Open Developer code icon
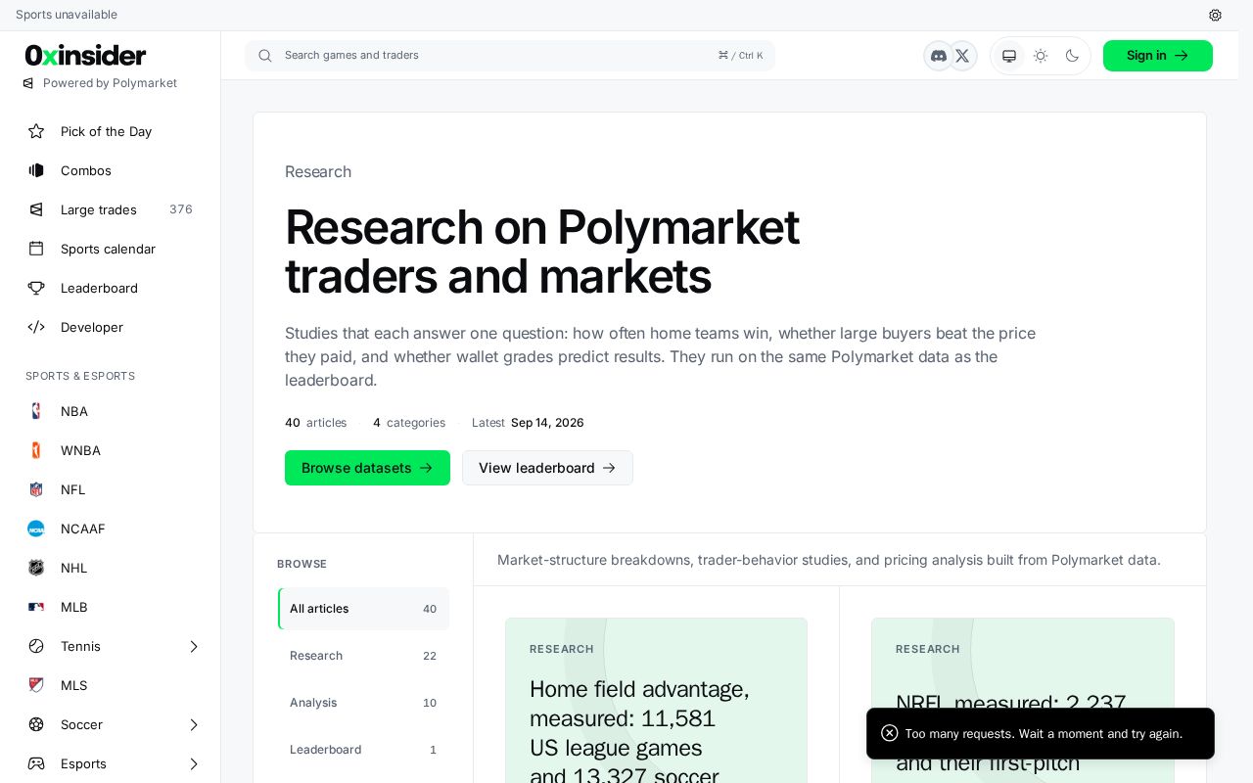 click(36, 327)
